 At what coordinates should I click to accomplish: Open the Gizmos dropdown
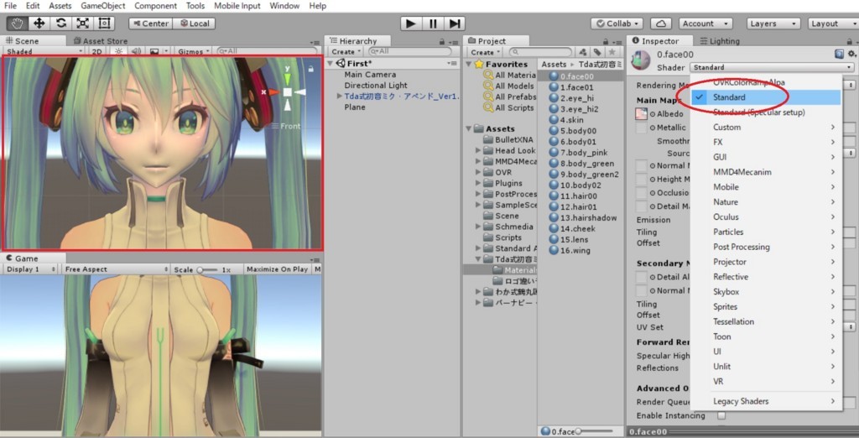tap(194, 51)
